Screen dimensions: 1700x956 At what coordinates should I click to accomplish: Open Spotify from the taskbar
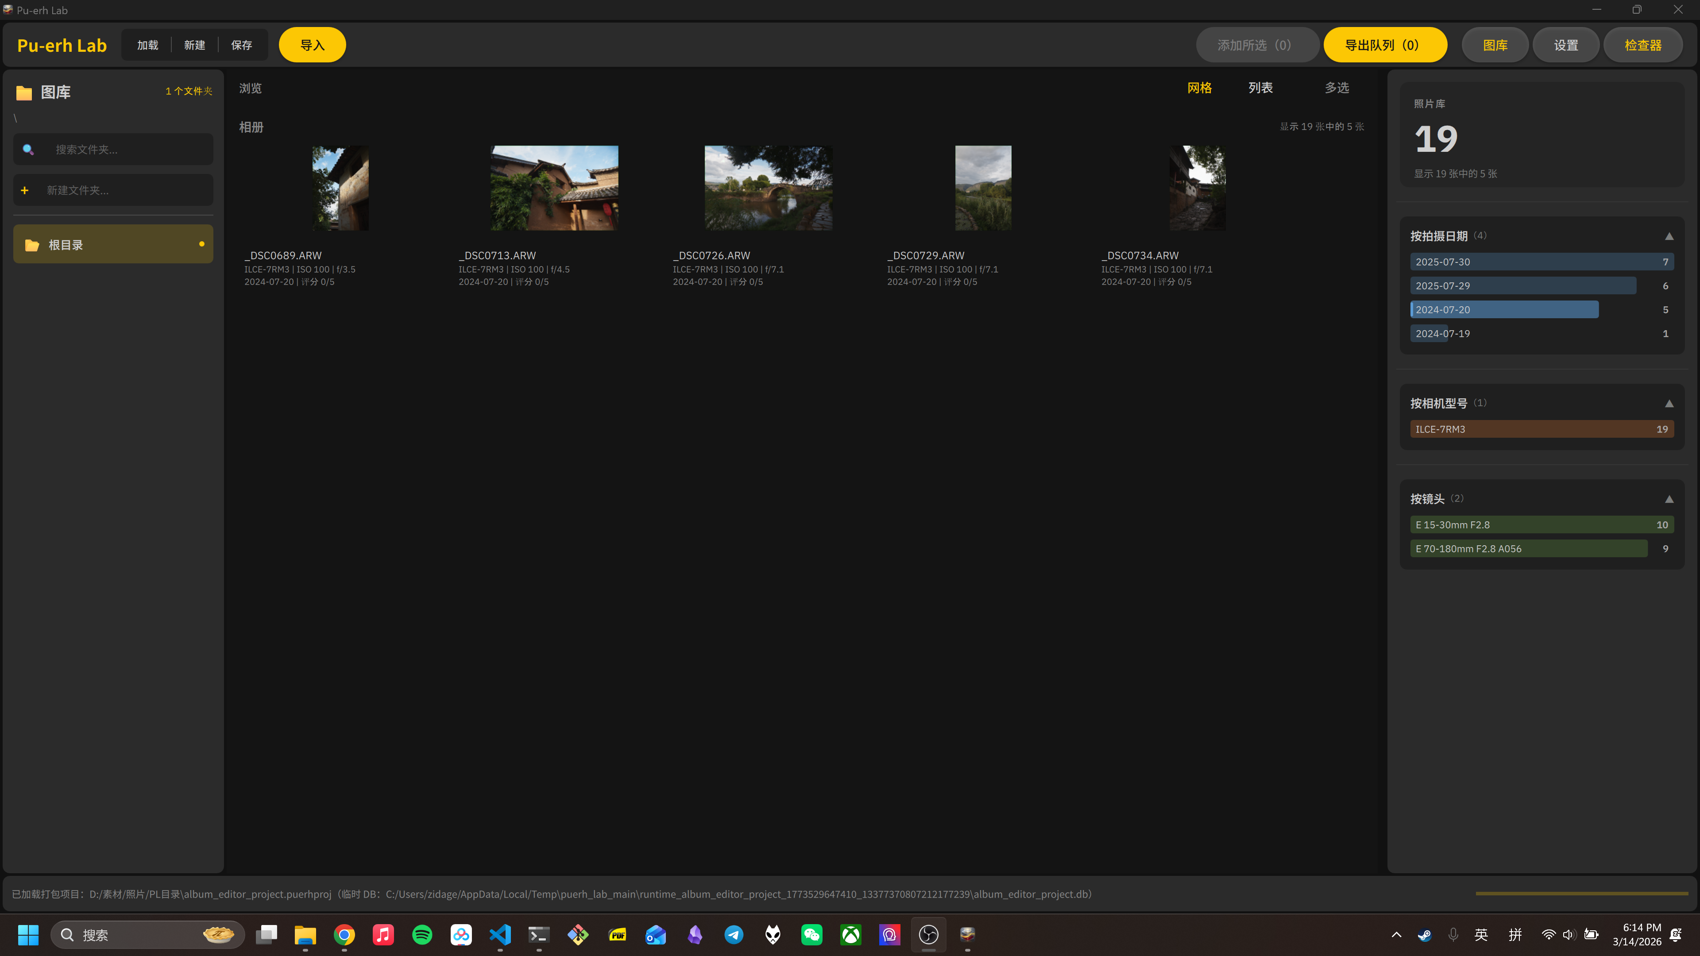(422, 934)
